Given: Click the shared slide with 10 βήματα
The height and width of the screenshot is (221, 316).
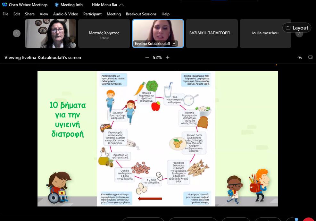Looking at the screenshot, I should [157, 139].
